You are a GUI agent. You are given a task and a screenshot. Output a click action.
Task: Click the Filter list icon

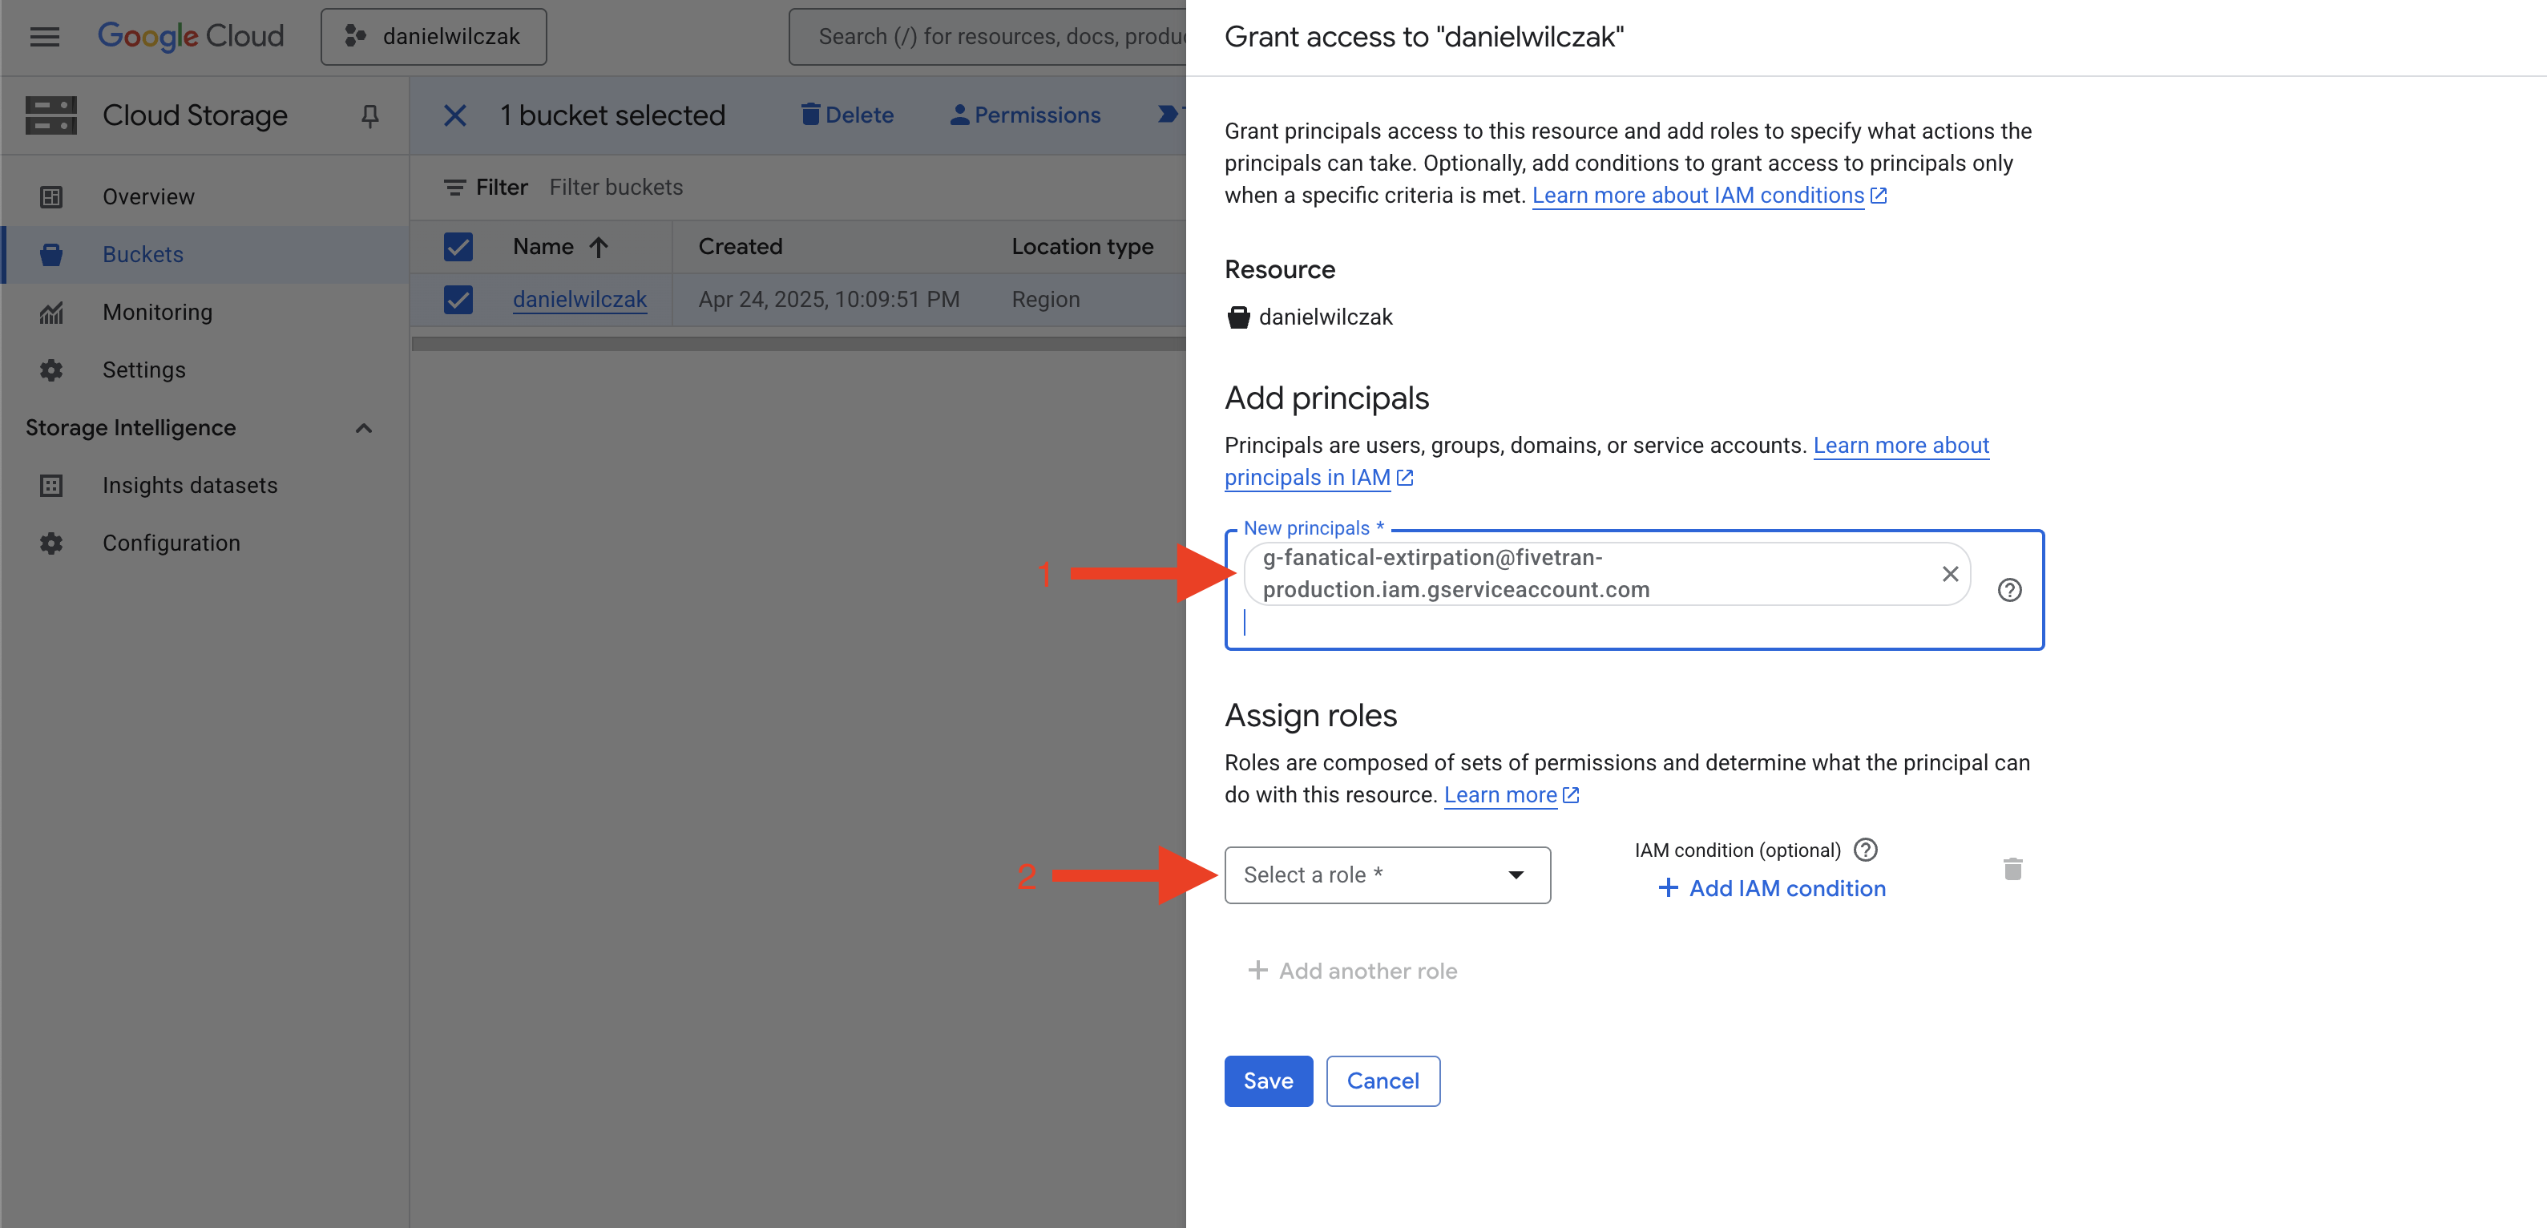(x=455, y=187)
